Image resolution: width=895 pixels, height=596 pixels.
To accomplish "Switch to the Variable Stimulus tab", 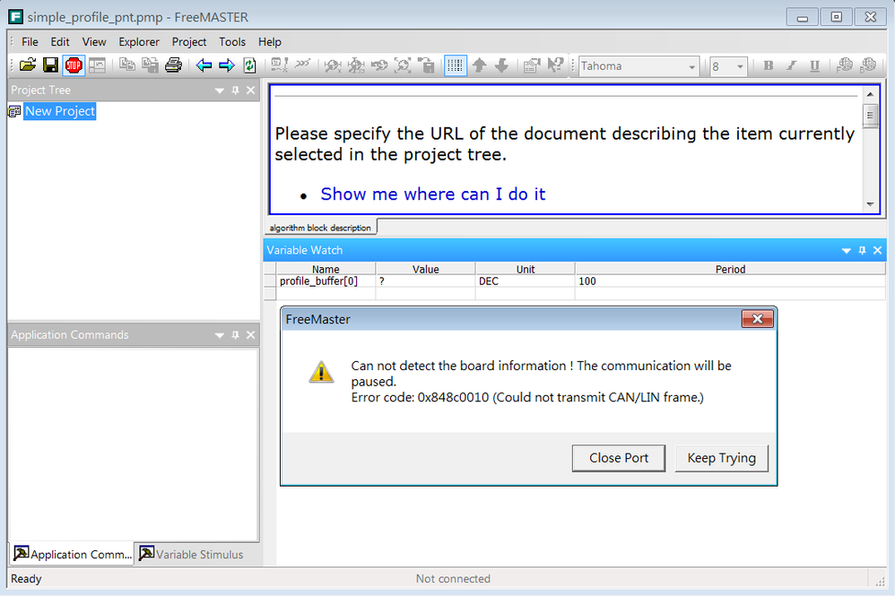I will pyautogui.click(x=192, y=554).
